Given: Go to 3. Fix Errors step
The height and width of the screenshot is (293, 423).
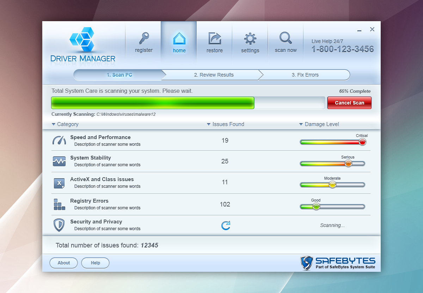Looking at the screenshot, I should coord(305,75).
